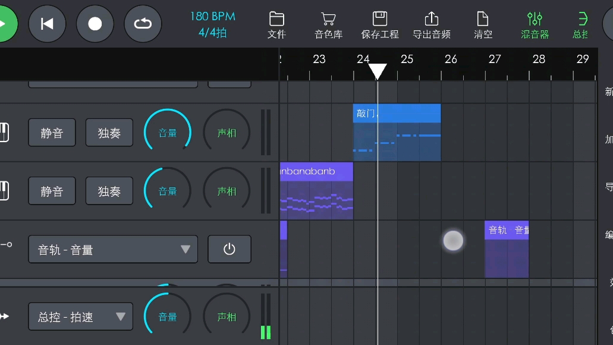Viewport: 613px width, 345px height.
Task: Mute the nbanabanb track with 静音
Action: 52,191
